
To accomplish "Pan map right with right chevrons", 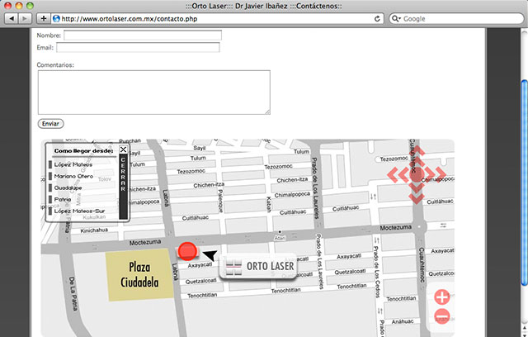I will (436, 174).
